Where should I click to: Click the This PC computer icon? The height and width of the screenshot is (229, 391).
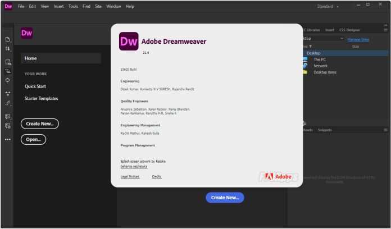(x=305, y=59)
